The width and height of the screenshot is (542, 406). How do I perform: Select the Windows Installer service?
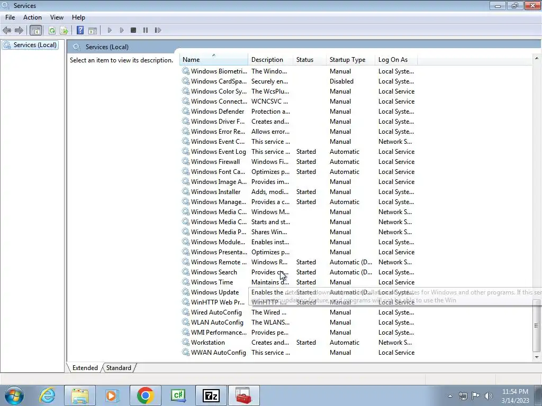point(216,191)
